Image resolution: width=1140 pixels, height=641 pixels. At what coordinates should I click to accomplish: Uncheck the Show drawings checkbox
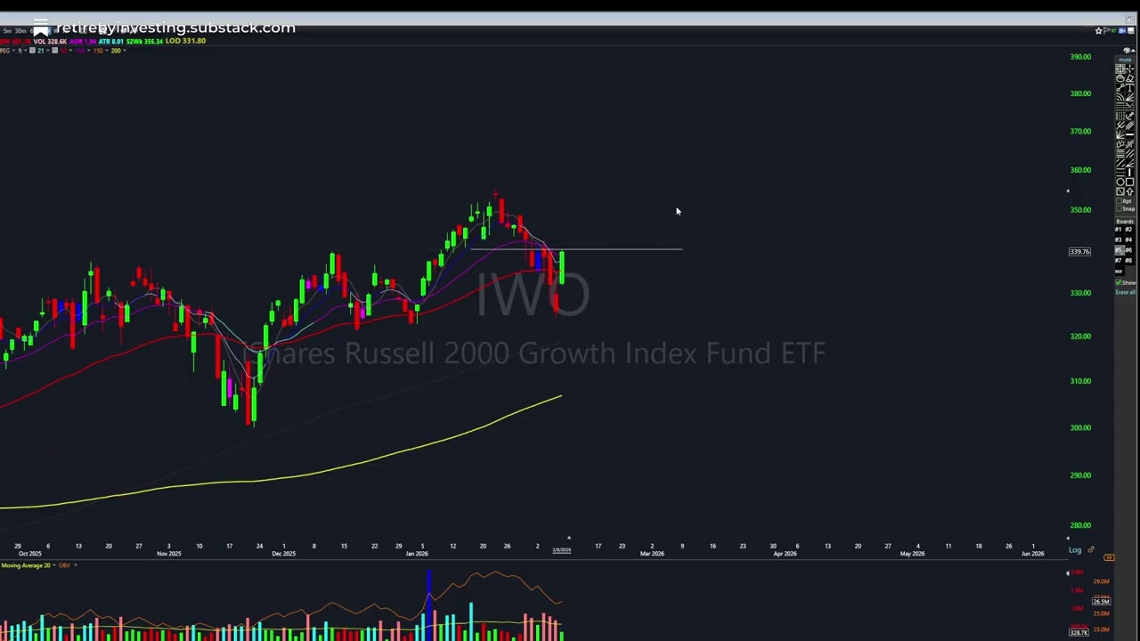1119,282
